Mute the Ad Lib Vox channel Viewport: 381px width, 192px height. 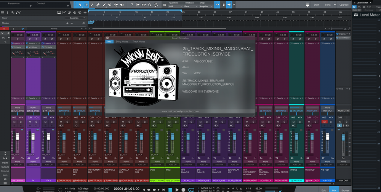14,122
